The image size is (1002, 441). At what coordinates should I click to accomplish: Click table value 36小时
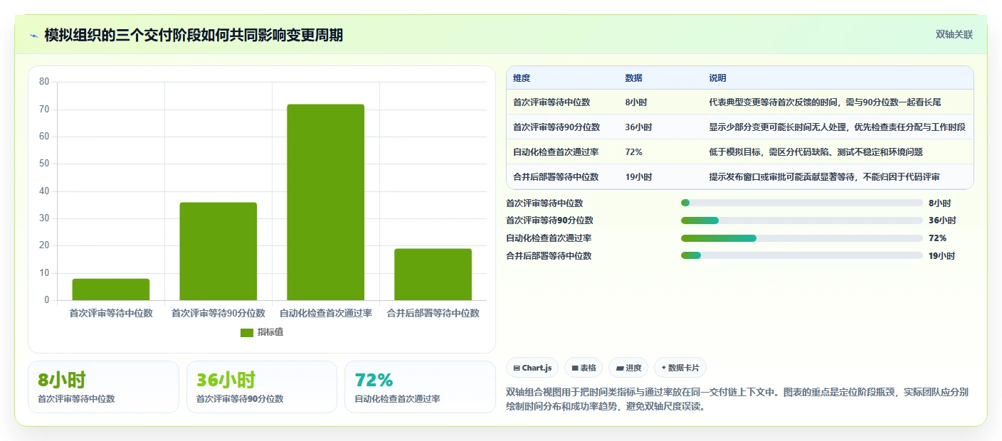point(638,127)
